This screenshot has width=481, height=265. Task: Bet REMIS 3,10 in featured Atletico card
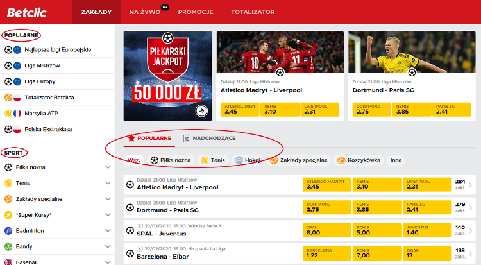(x=280, y=109)
